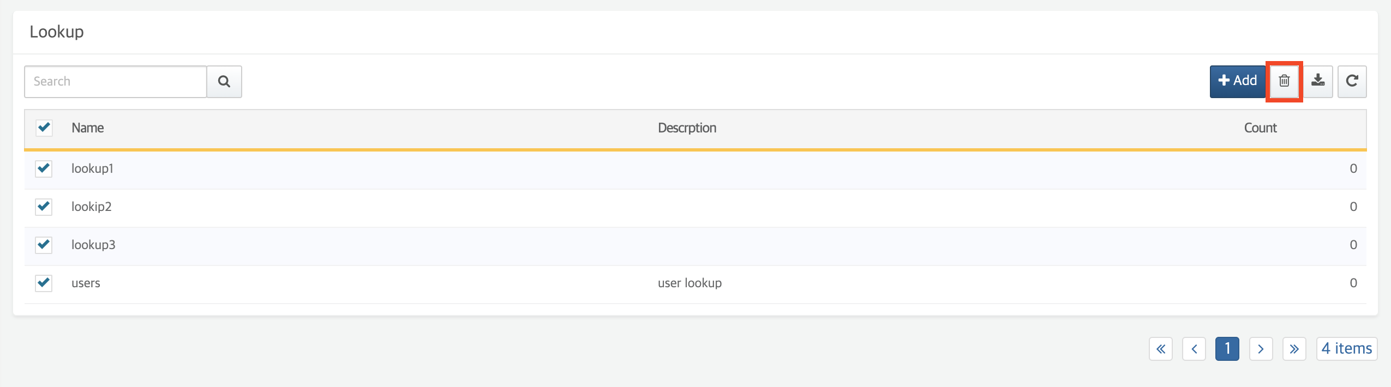This screenshot has height=387, width=1391.
Task: Click into the Search input field
Action: point(116,82)
